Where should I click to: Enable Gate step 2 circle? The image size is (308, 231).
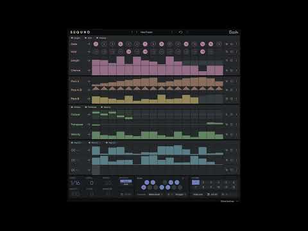[x=104, y=44]
